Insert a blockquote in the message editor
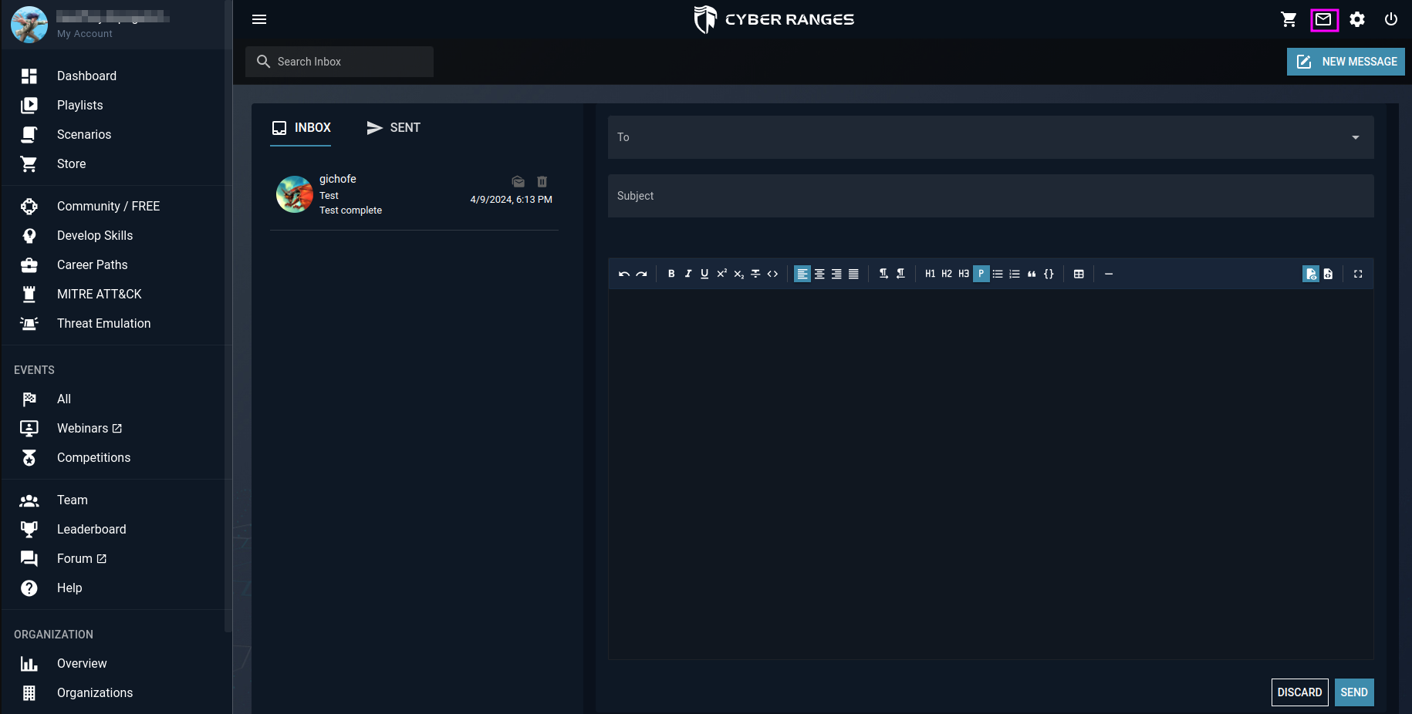The height and width of the screenshot is (714, 1412). click(x=1032, y=274)
